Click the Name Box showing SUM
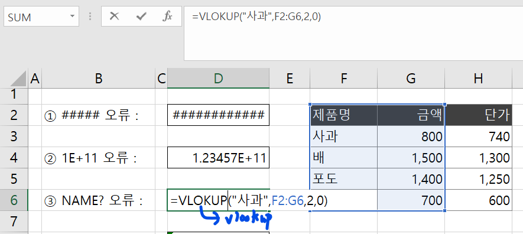Image resolution: width=523 pixels, height=234 pixels. point(41,17)
